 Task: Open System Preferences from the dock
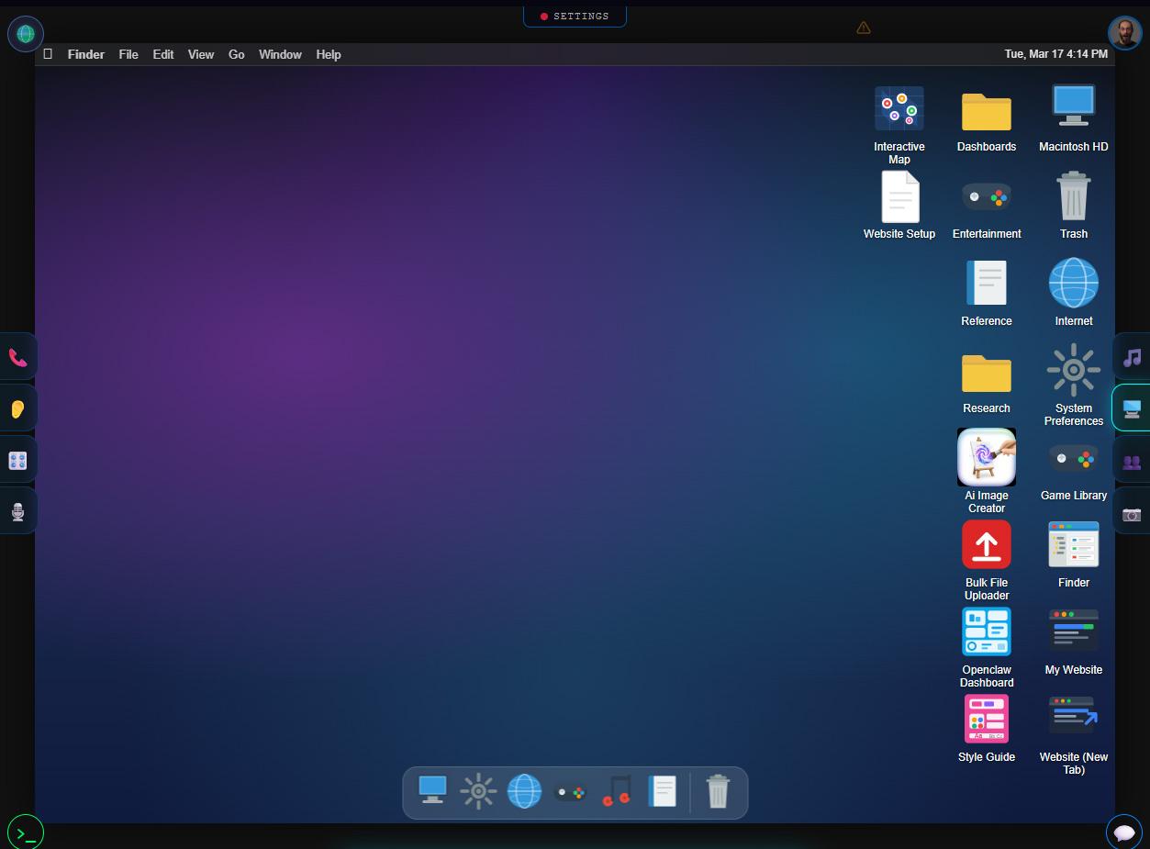coord(478,791)
